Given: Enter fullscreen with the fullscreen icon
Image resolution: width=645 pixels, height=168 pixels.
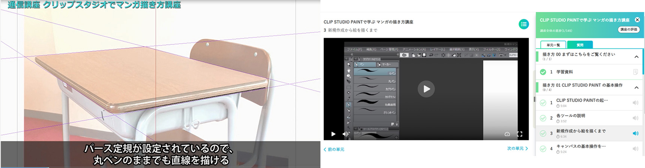Looking at the screenshot, I should (520, 134).
